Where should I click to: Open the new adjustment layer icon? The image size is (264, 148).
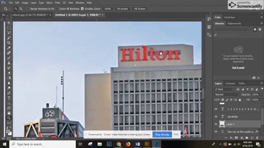tap(242, 138)
